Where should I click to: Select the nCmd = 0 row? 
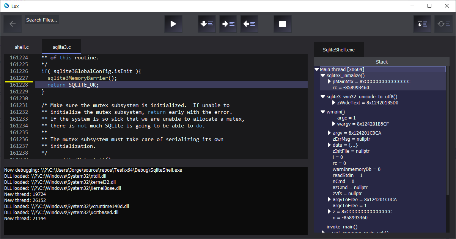343,182
